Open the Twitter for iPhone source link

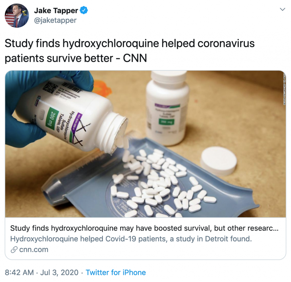(x=116, y=272)
